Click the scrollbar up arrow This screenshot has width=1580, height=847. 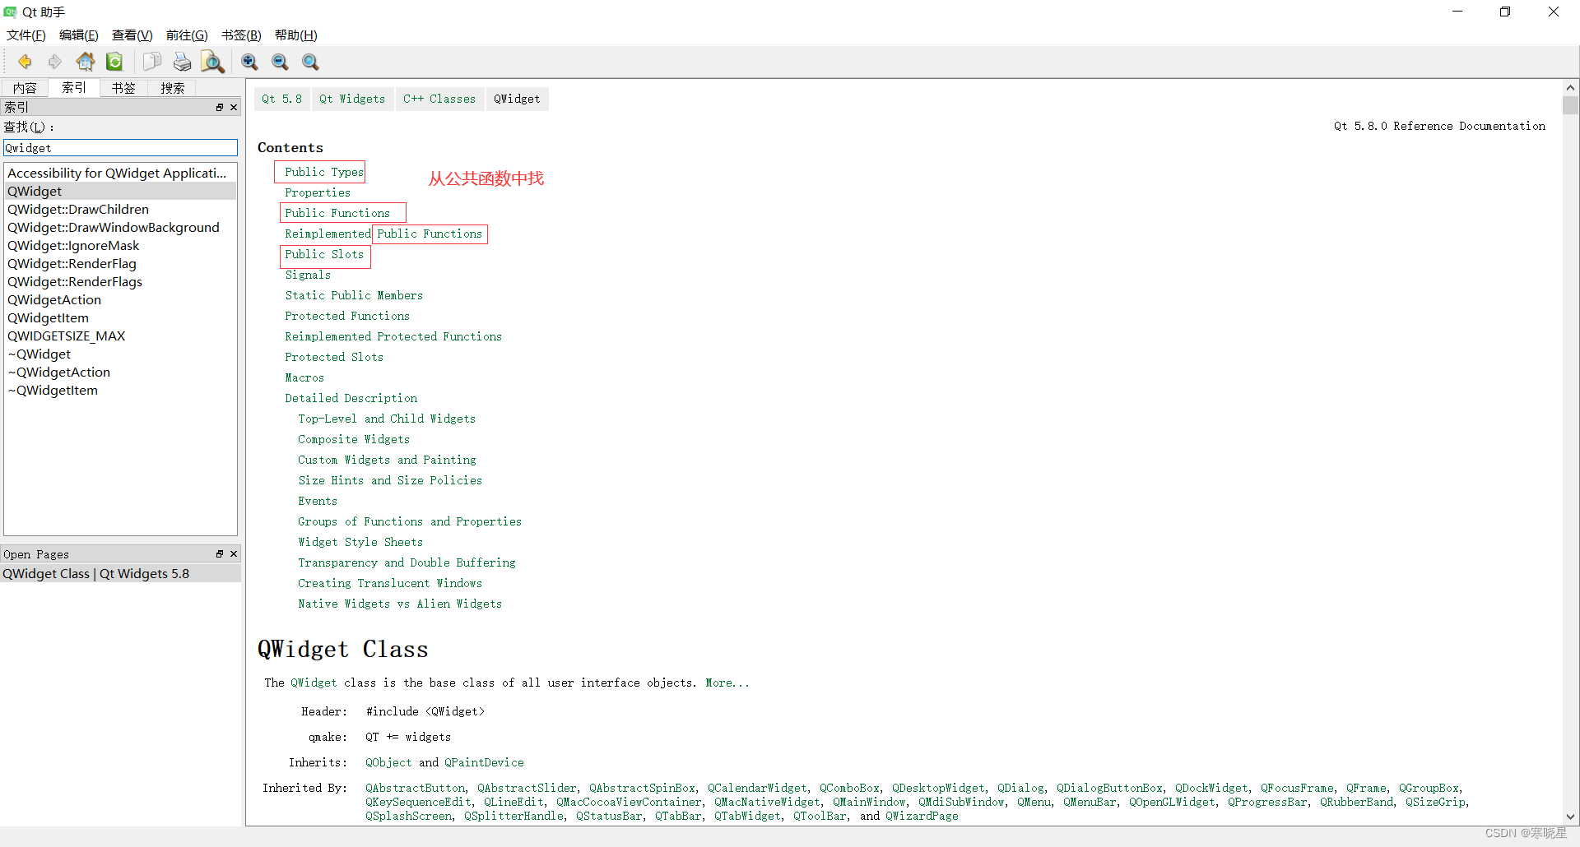1571,87
